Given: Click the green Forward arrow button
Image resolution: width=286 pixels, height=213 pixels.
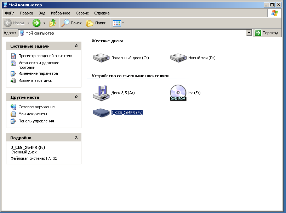Looking at the screenshot, I should 36,23.
